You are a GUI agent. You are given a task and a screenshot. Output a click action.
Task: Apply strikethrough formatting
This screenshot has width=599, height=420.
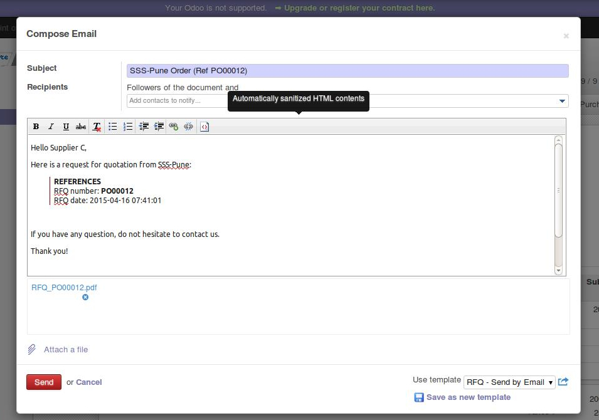(x=81, y=127)
